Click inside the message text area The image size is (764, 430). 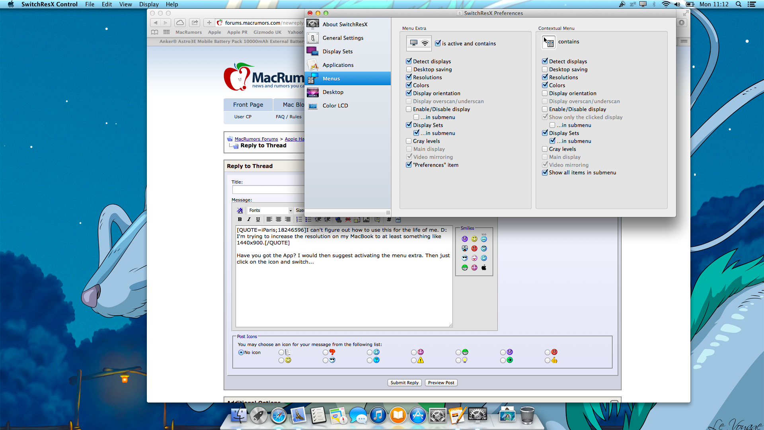click(344, 277)
